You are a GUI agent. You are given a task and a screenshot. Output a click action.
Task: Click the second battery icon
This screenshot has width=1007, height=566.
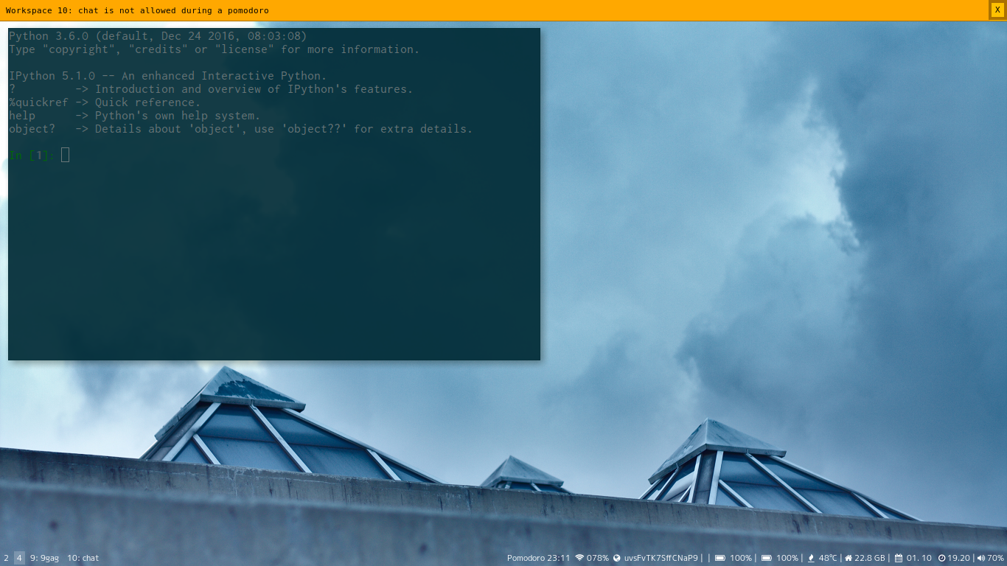pos(766,558)
